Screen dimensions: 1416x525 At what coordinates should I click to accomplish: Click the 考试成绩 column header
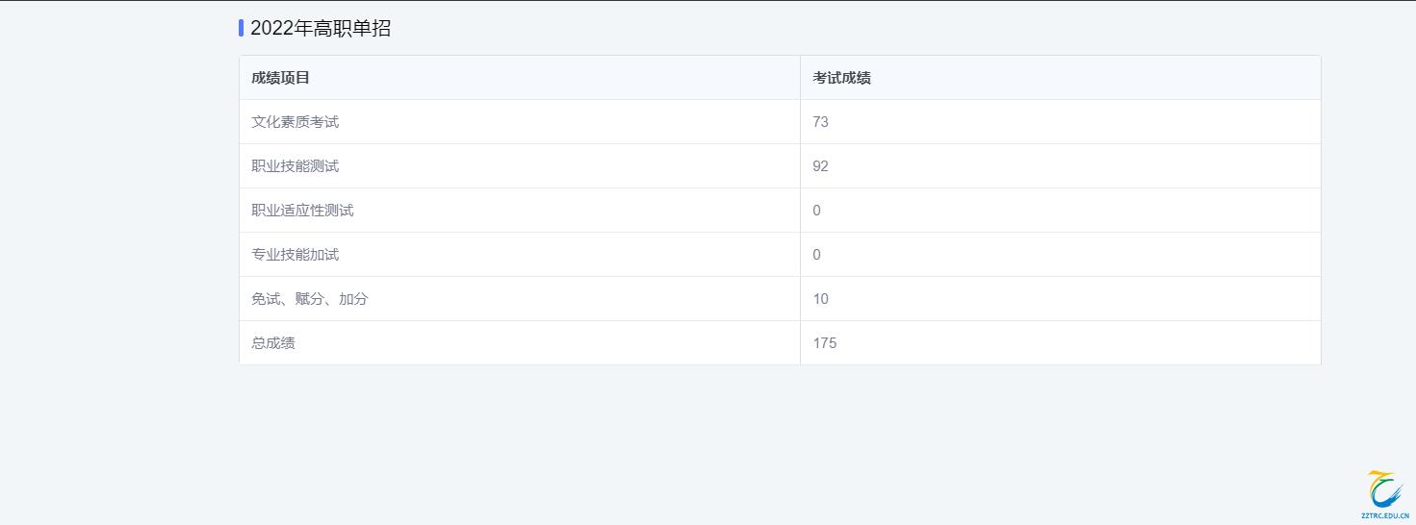[841, 78]
